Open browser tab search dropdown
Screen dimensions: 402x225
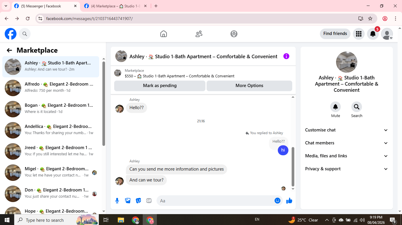point(6,6)
